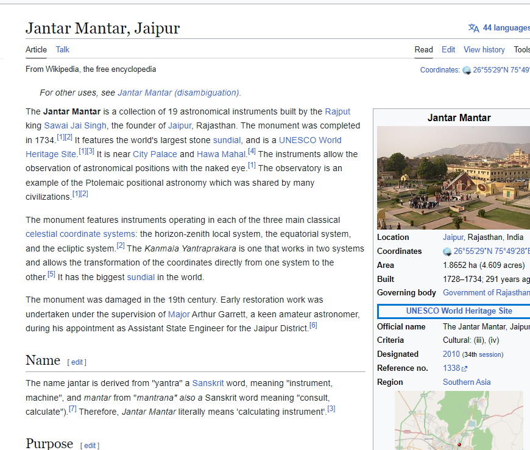This screenshot has height=450, width=530.
Task: Click edit link beside Name heading
Action: (77, 362)
